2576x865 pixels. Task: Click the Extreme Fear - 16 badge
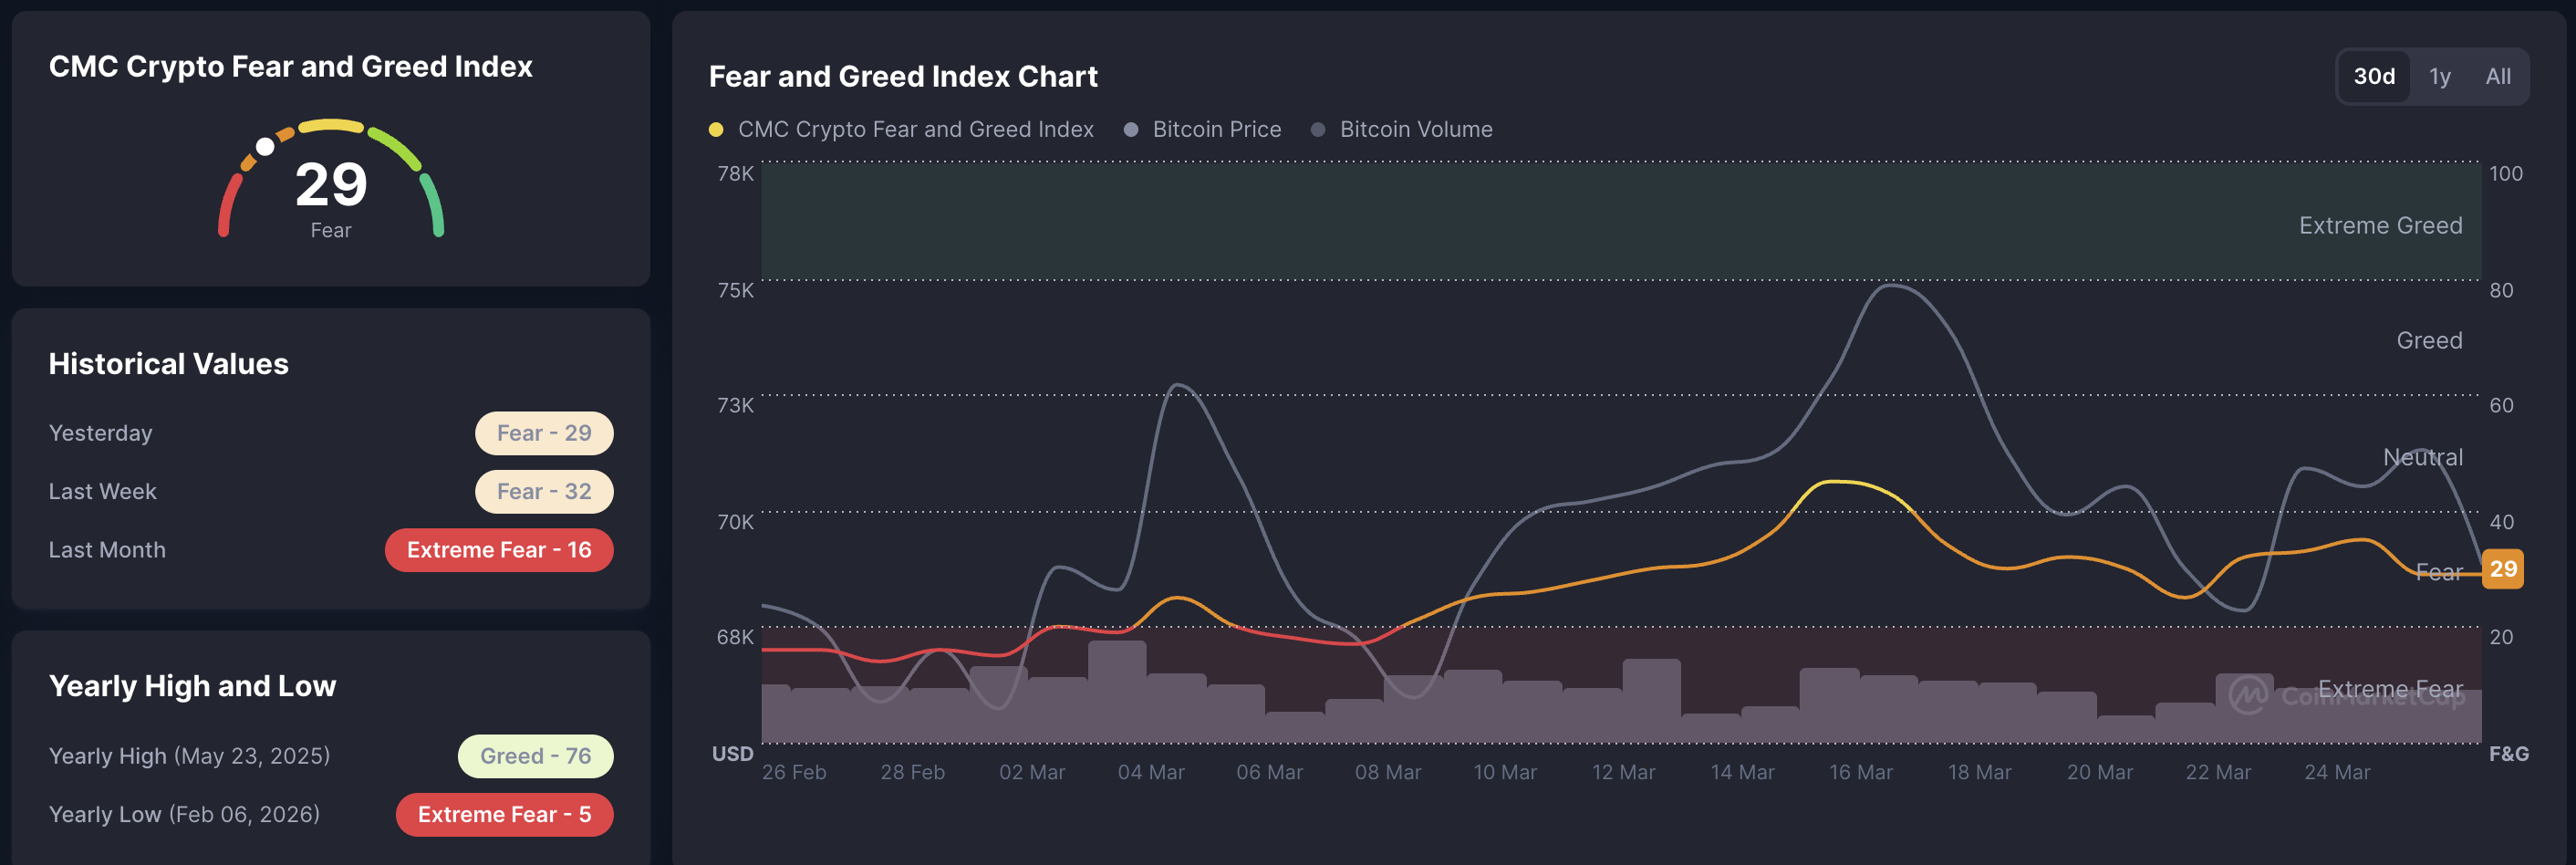[x=498, y=550]
